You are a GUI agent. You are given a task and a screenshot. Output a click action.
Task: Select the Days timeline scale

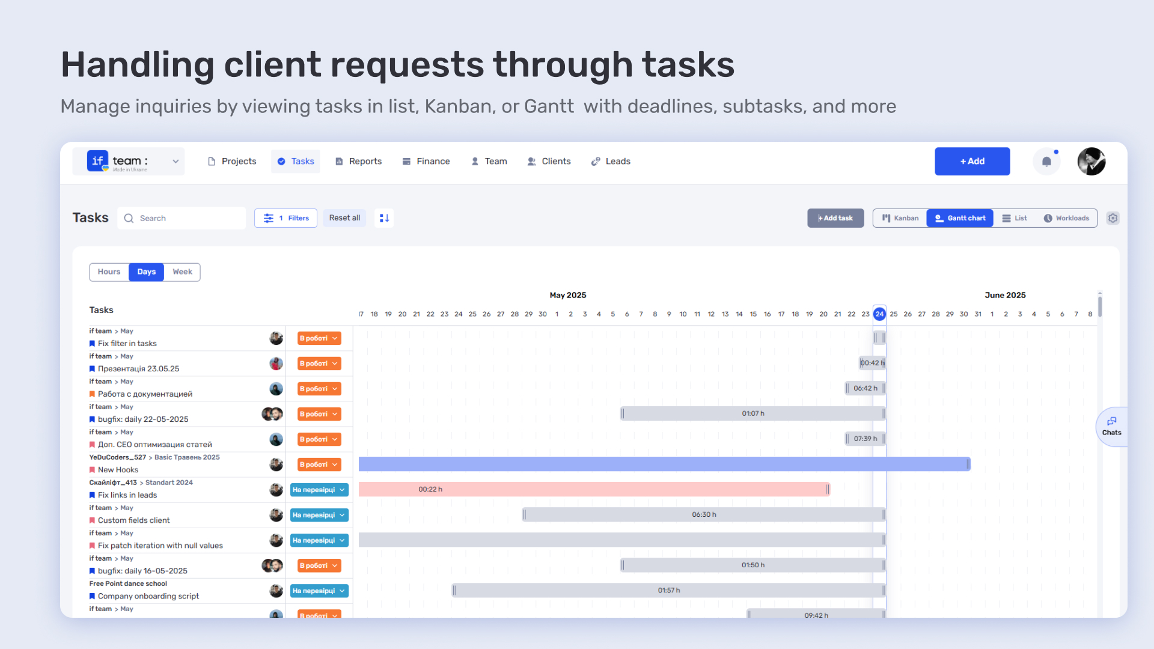[x=146, y=272]
